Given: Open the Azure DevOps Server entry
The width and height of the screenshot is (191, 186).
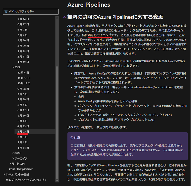Looking at the screenshot, I should [x=21, y=169].
